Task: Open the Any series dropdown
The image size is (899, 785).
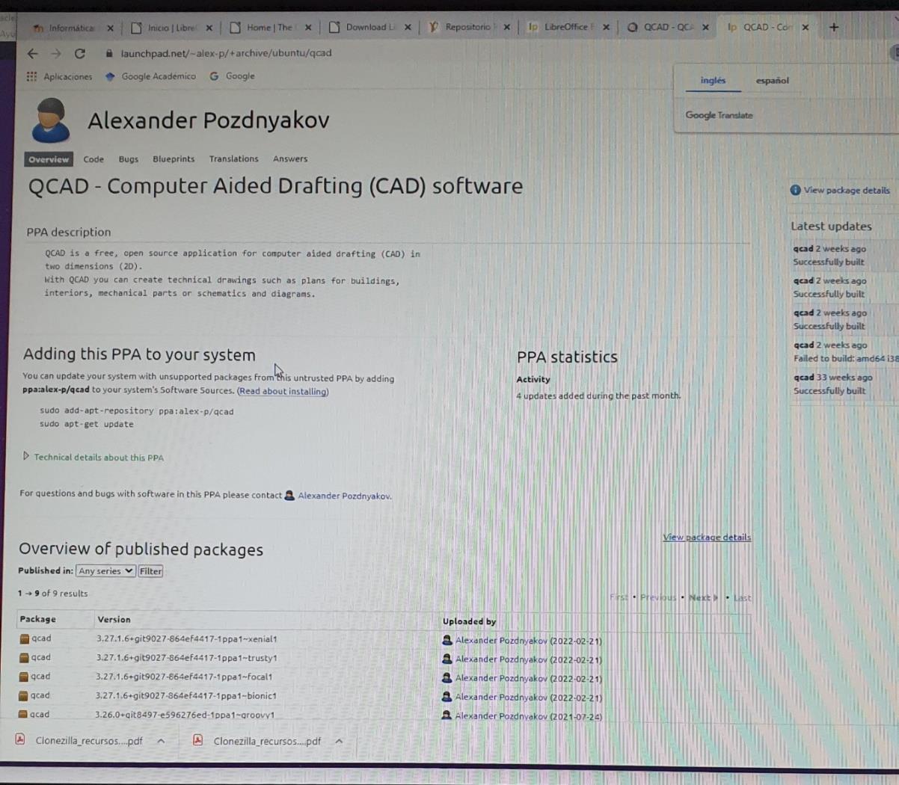Action: coord(105,571)
